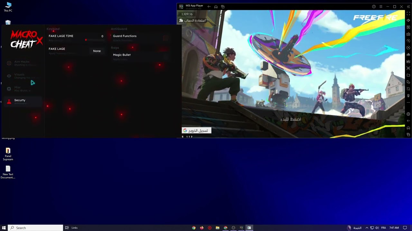Click the volume icon in MSI sidebar
The height and width of the screenshot is (231, 412).
[x=408, y=20]
